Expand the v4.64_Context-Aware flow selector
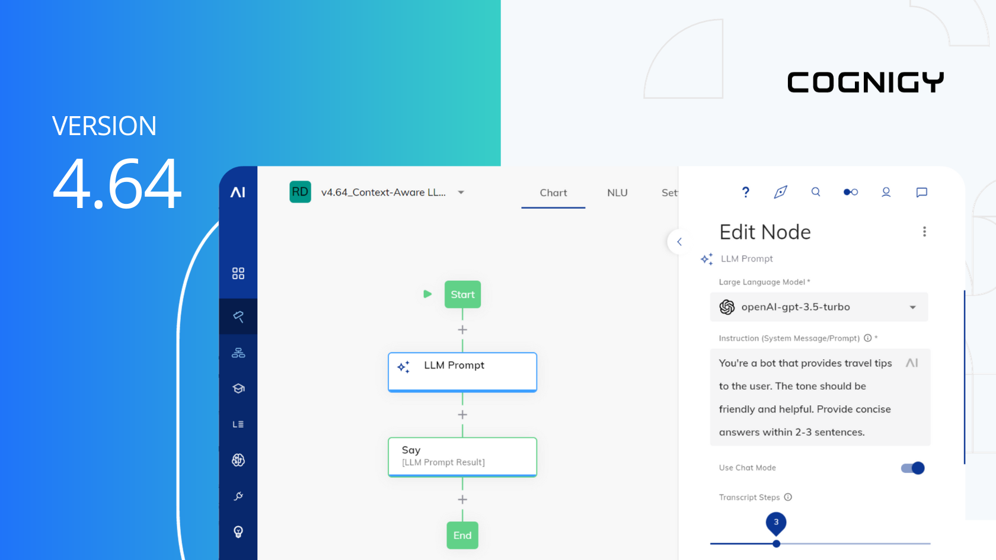 click(461, 192)
